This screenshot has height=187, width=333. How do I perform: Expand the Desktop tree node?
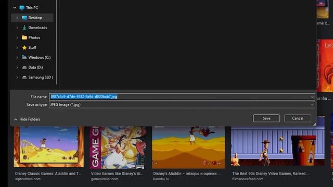click(x=17, y=18)
